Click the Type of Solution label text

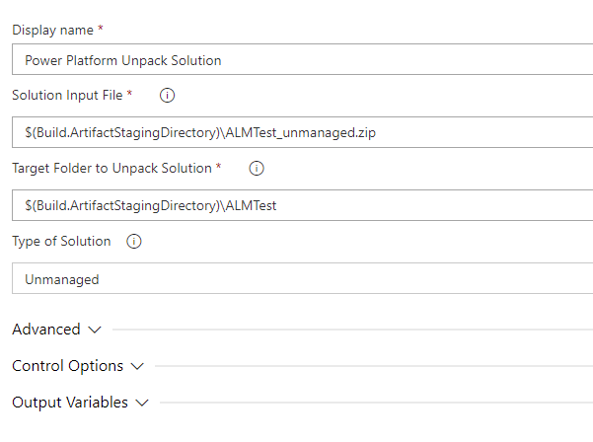(x=61, y=242)
